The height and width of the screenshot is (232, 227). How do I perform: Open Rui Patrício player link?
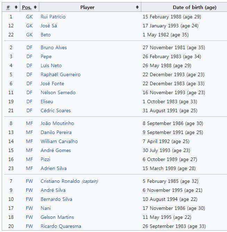point(53,17)
